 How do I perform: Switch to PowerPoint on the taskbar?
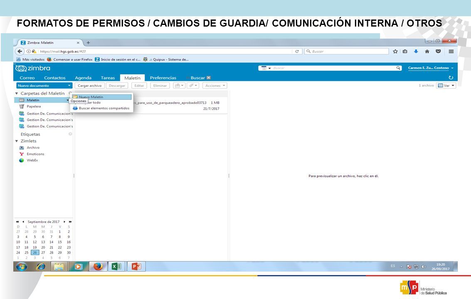(x=136, y=266)
